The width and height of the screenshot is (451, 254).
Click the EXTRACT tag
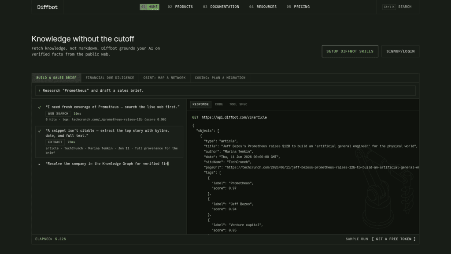(x=55, y=142)
